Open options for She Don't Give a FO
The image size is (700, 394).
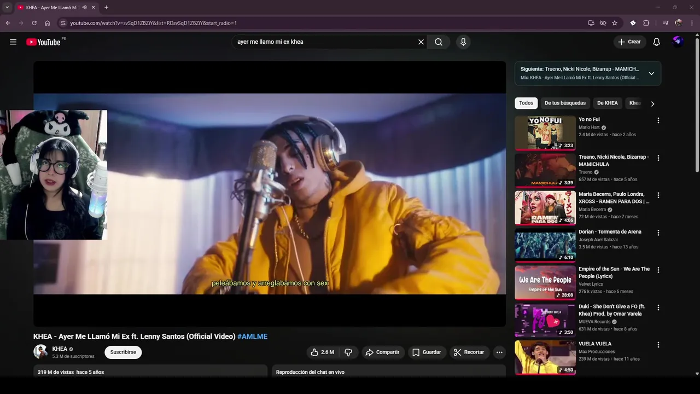[658, 308]
